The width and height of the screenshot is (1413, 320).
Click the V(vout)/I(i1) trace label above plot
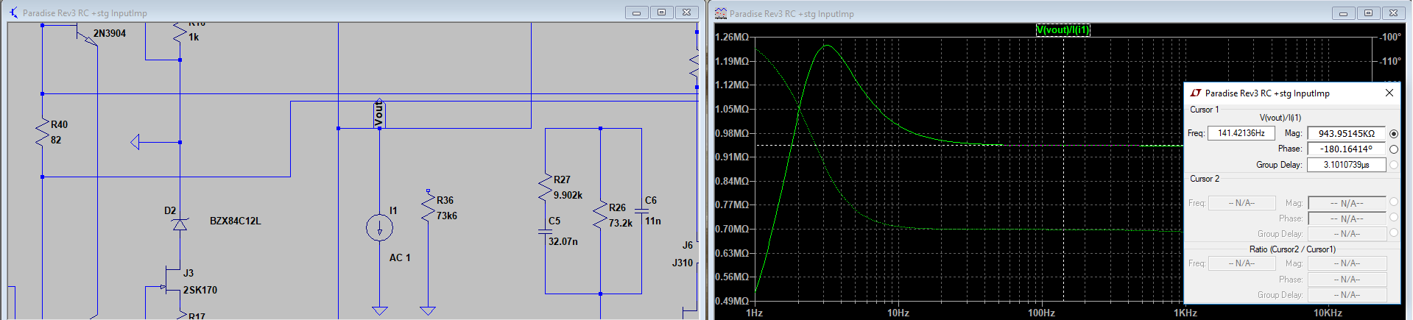click(x=1063, y=29)
